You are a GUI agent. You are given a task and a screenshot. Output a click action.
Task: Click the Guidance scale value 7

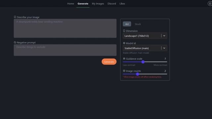[165, 59]
